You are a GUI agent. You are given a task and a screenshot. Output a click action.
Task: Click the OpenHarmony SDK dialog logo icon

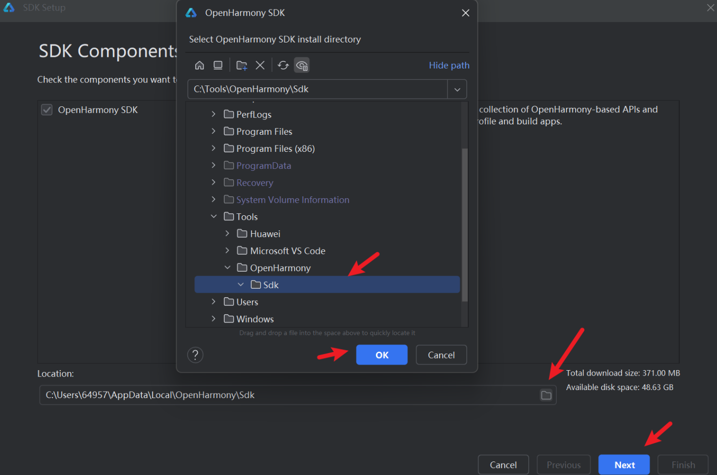(x=191, y=13)
